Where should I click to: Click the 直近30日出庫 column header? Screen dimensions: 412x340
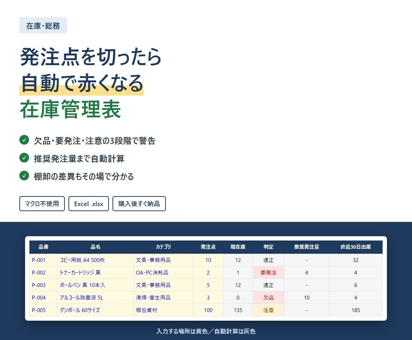355,247
